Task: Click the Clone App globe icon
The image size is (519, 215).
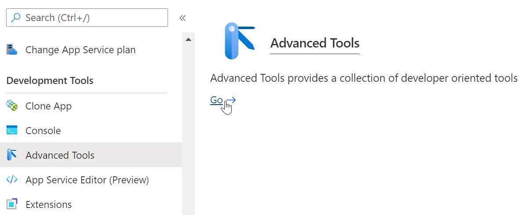Action: click(11, 106)
